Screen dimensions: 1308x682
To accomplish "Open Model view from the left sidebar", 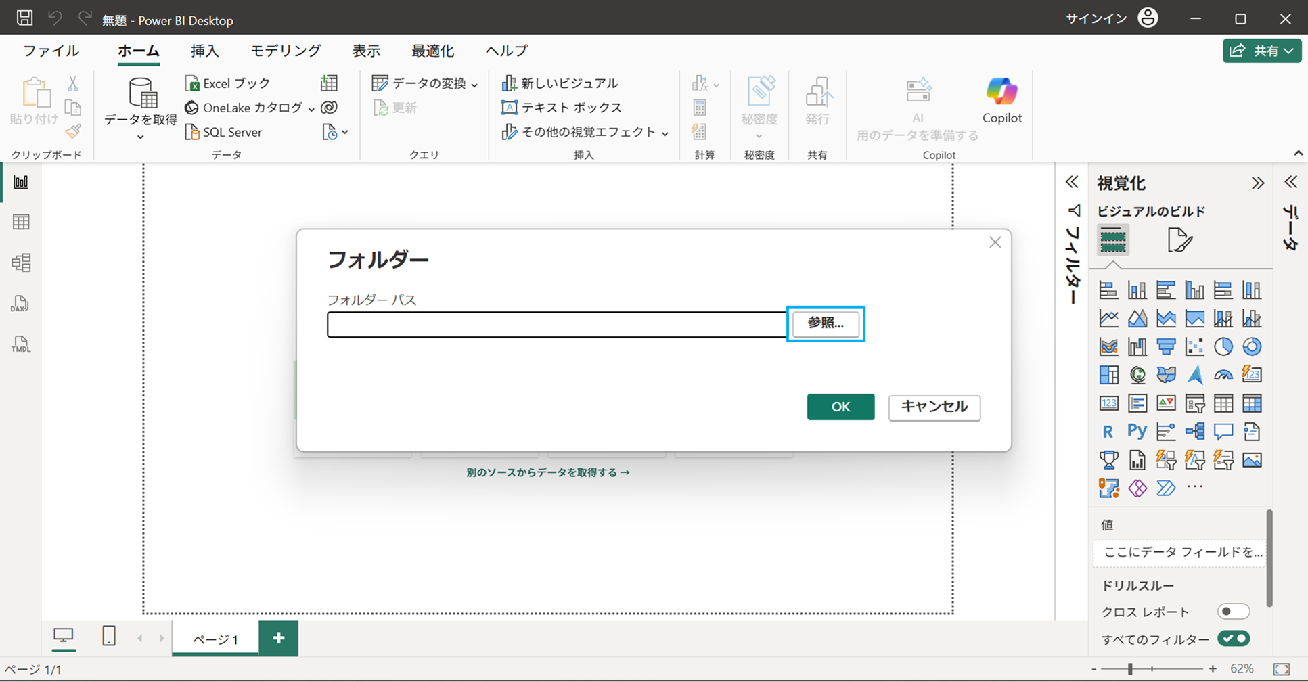I will pyautogui.click(x=20, y=263).
